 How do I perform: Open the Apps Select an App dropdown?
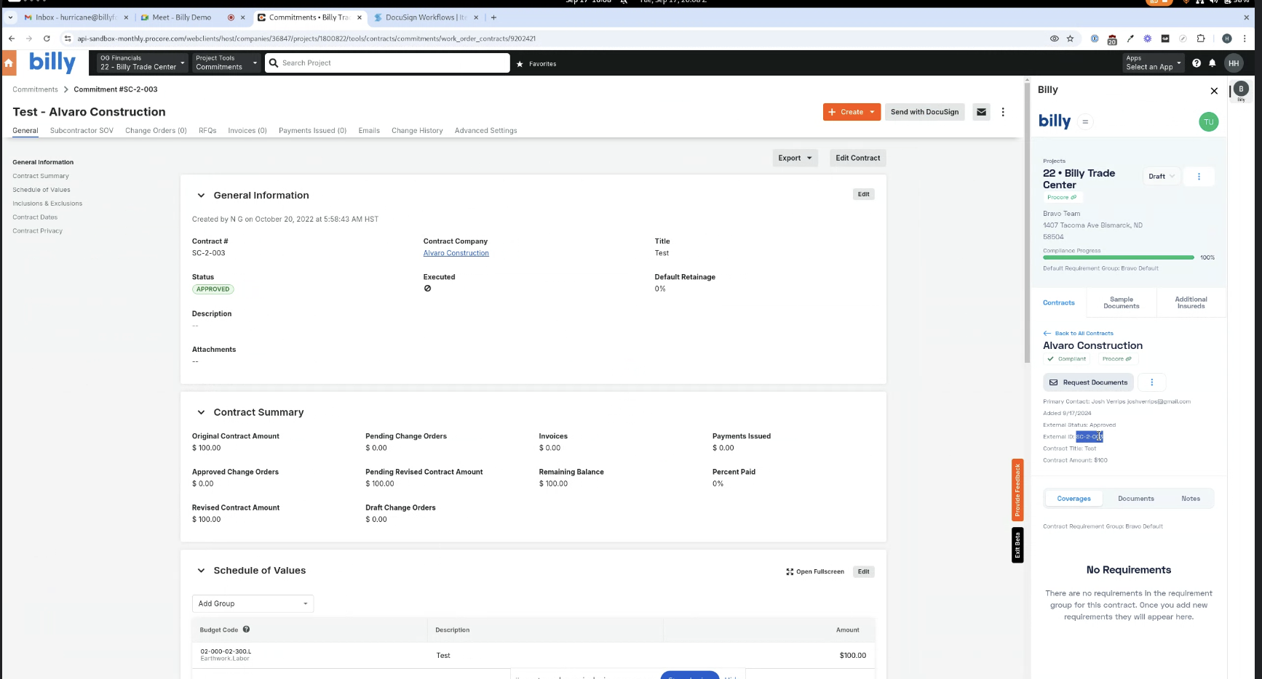[x=1154, y=63]
